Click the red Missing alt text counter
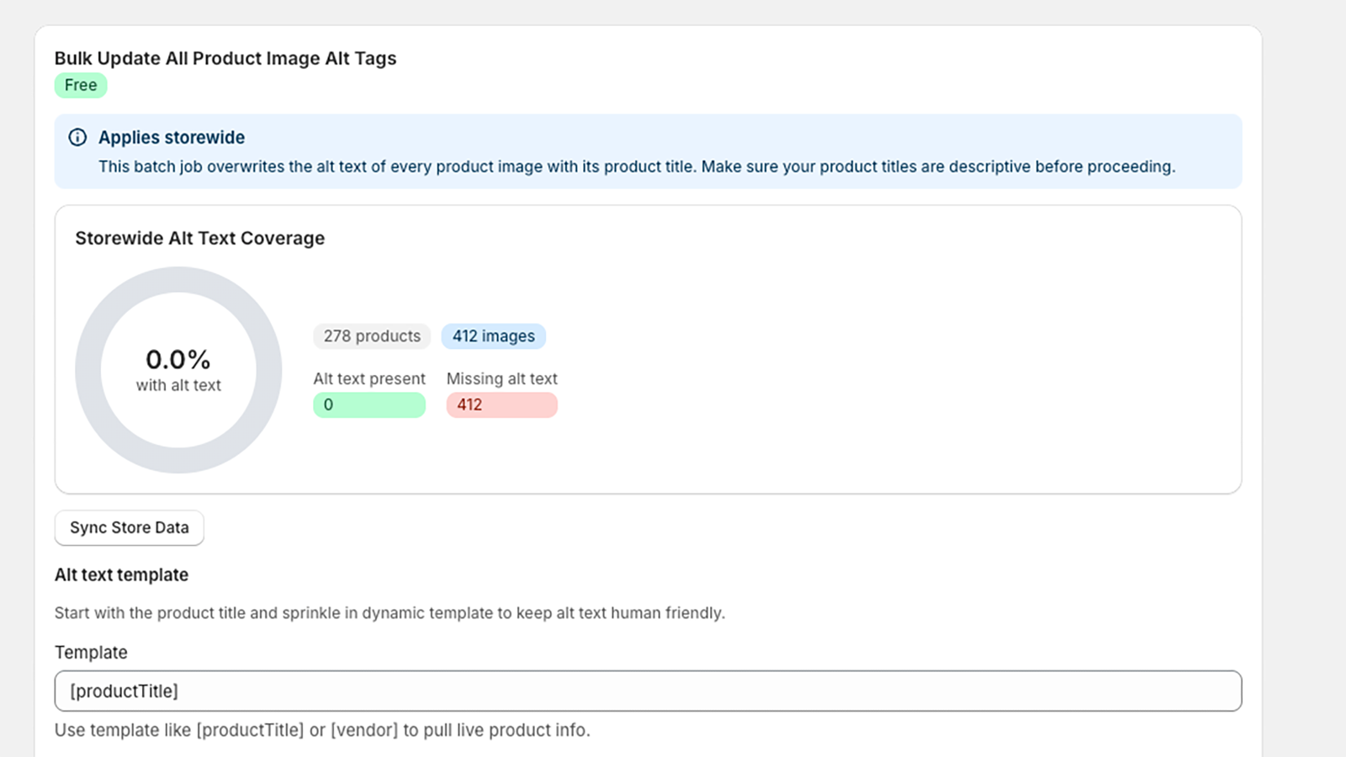Screen dimensions: 1346x757 [501, 405]
